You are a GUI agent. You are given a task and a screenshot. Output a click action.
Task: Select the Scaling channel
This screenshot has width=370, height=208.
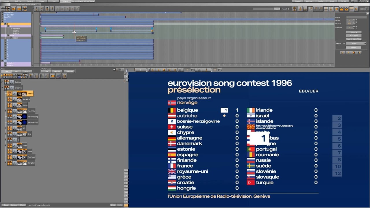coord(16,31)
